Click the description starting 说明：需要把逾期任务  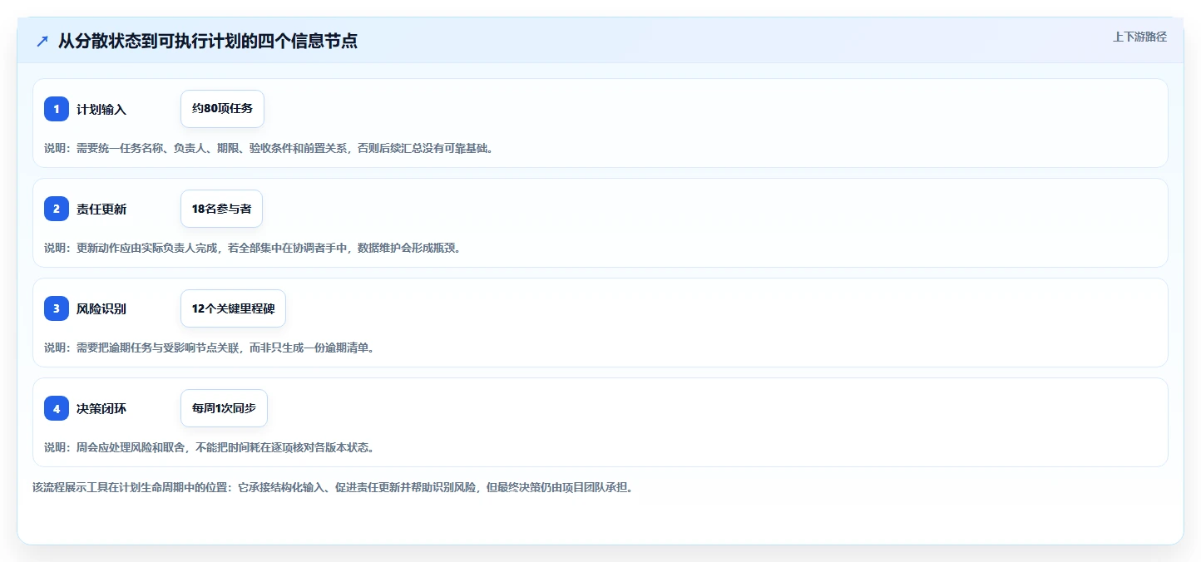click(209, 348)
